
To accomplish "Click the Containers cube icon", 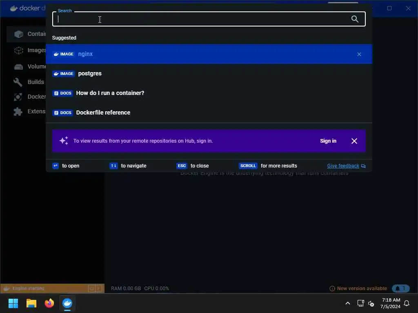I will click(19, 34).
